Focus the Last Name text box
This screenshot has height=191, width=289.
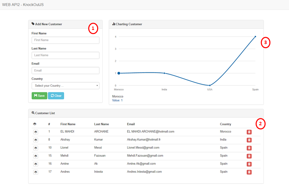pyautogui.click(x=65, y=55)
